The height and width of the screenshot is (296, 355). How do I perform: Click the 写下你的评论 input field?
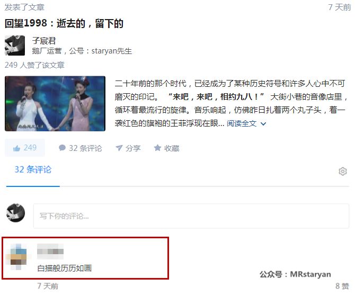coord(191,216)
